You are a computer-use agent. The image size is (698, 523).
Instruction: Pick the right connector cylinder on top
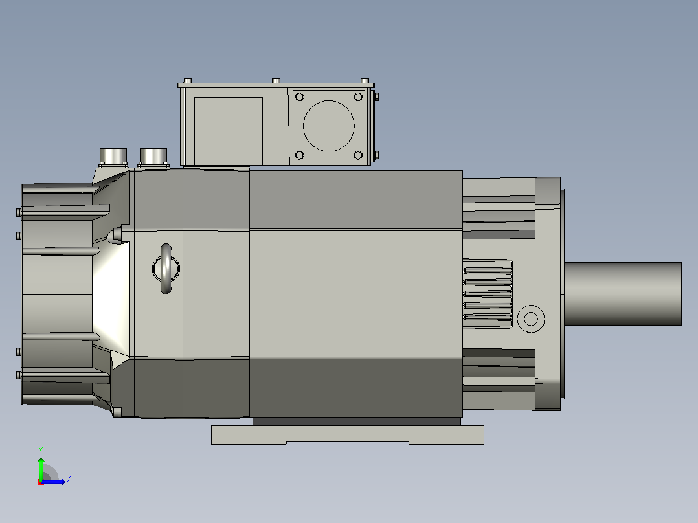pyautogui.click(x=153, y=156)
